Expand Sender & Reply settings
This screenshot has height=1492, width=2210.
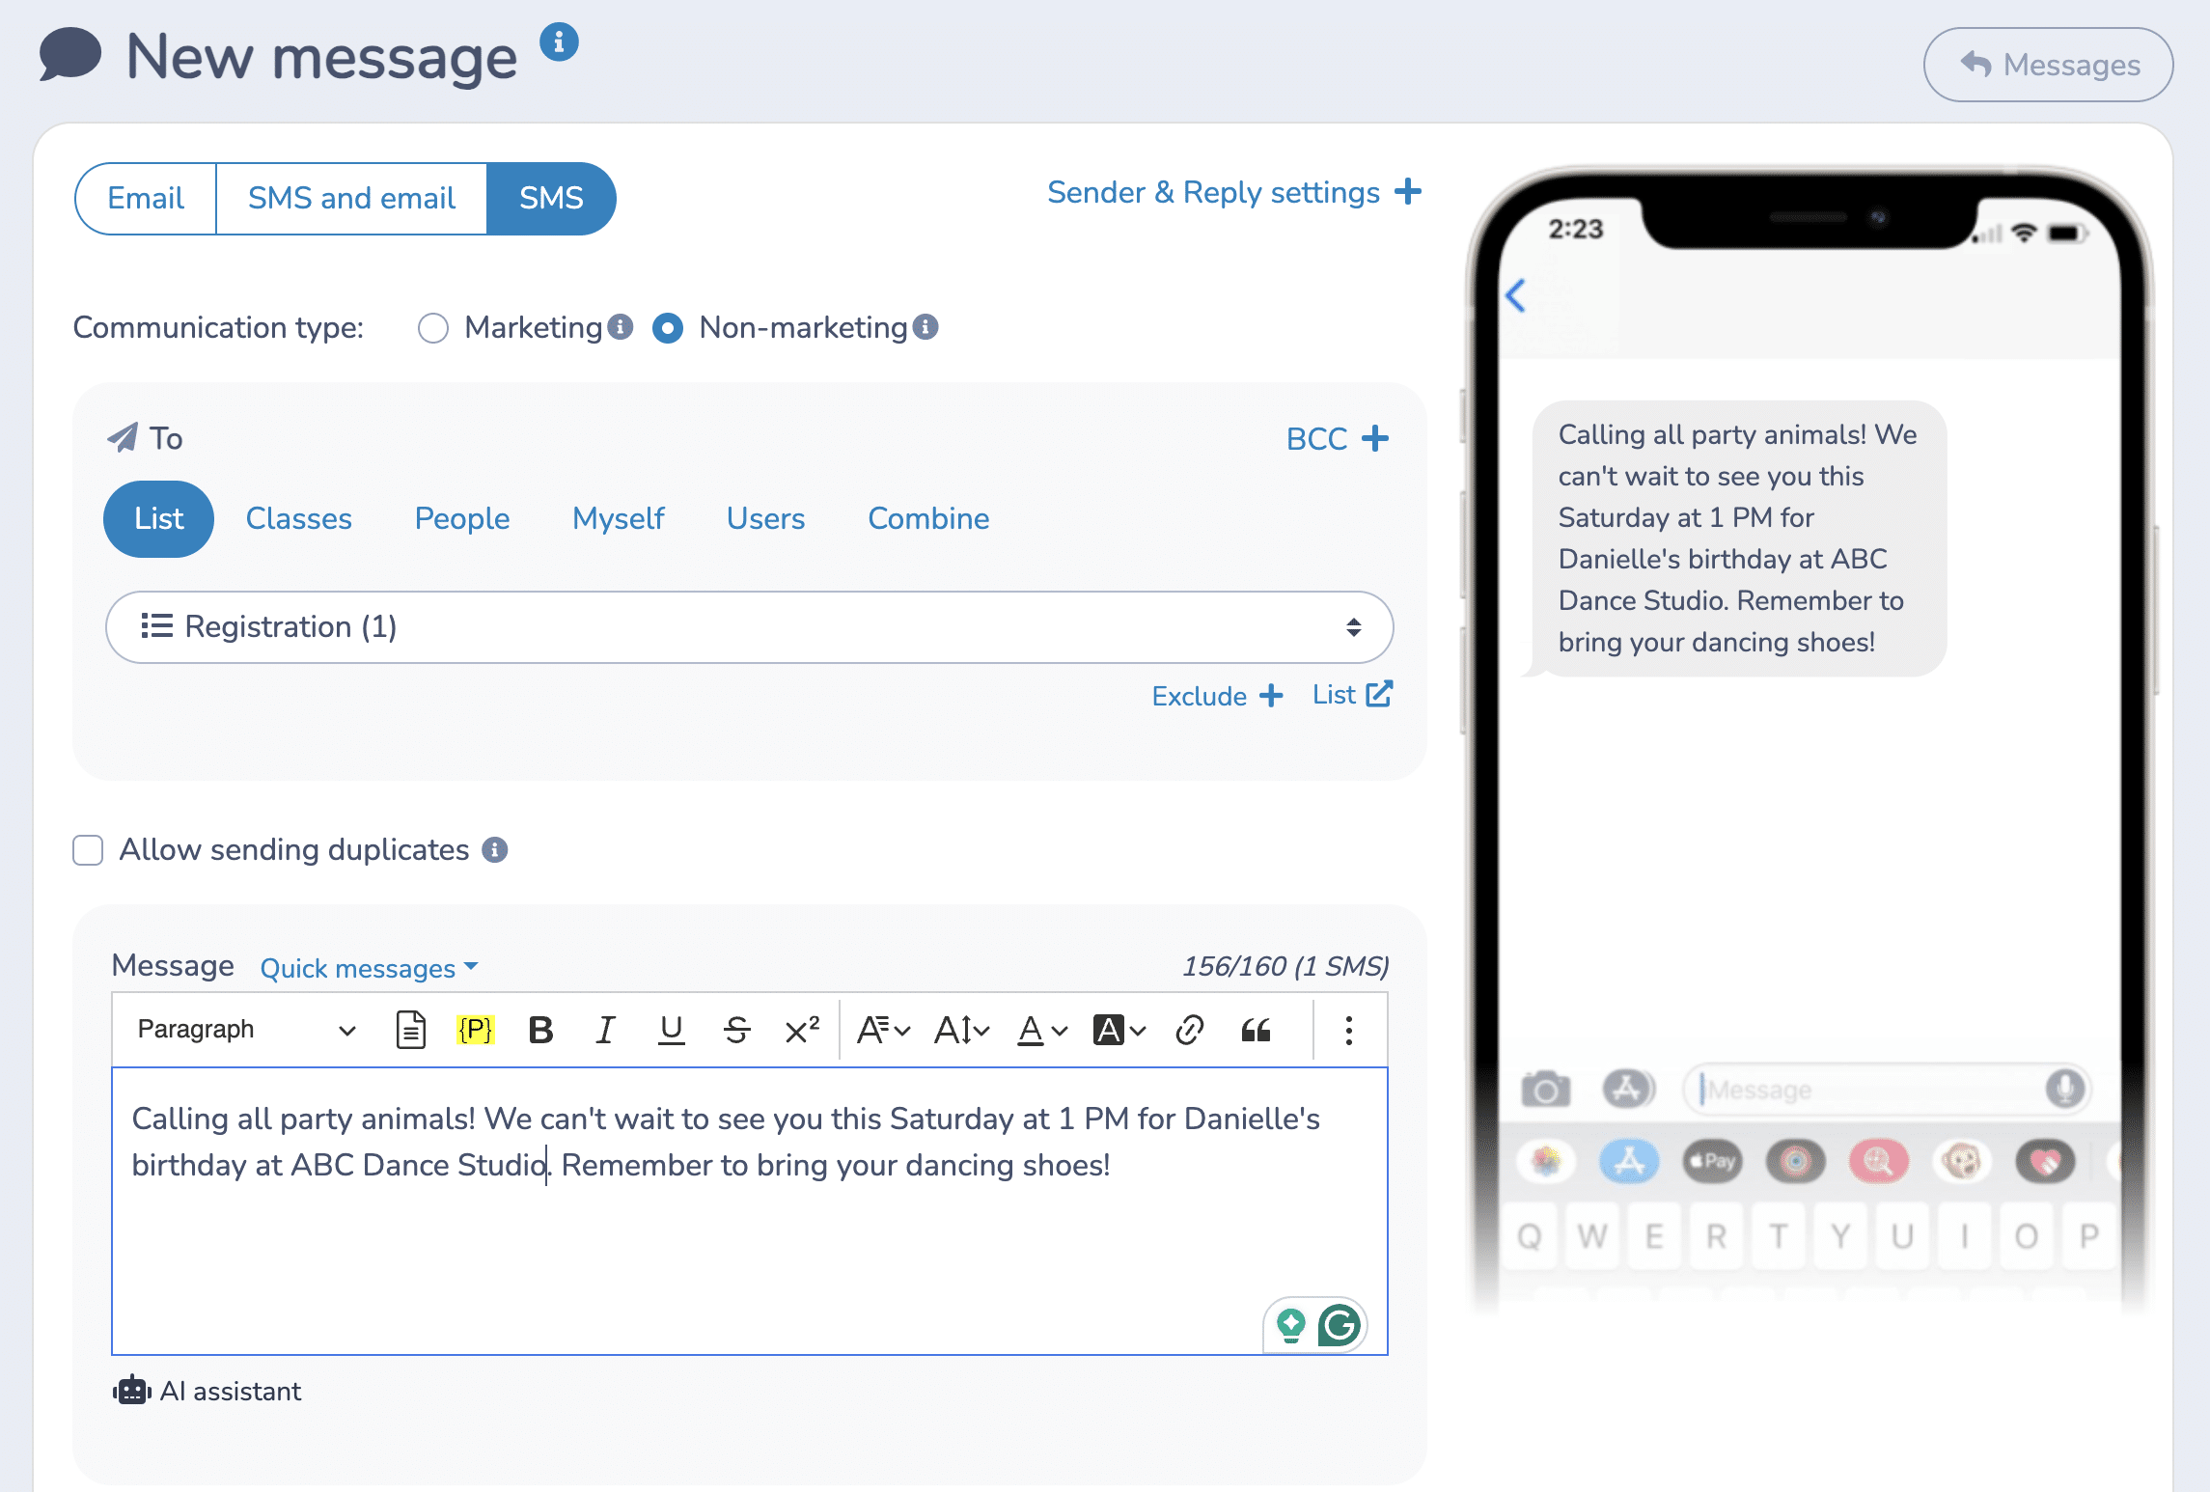coord(1234,192)
